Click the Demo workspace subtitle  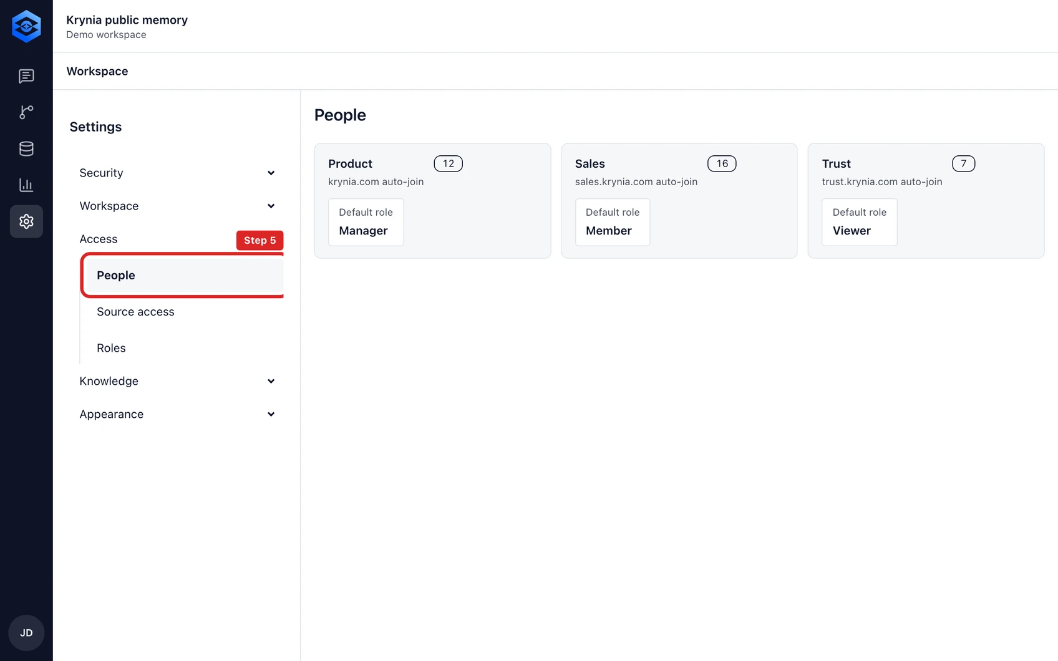tap(106, 35)
